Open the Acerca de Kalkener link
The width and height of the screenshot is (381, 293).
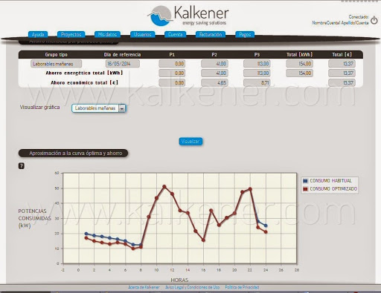click(144, 287)
